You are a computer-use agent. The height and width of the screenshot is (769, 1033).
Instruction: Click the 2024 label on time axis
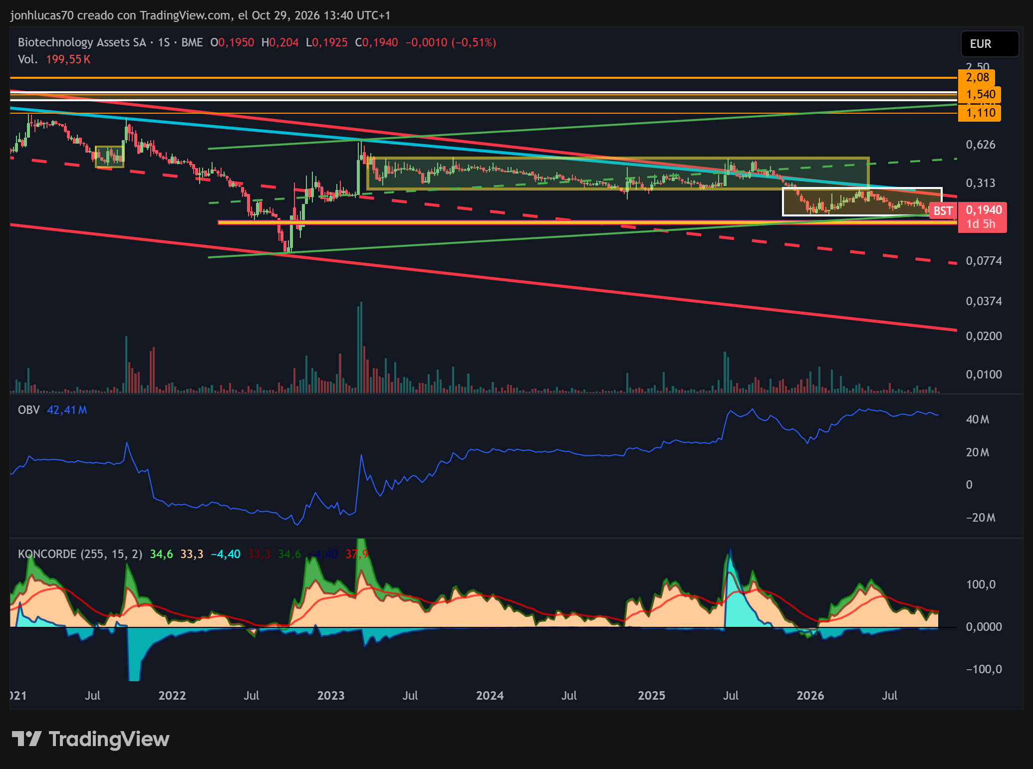click(x=490, y=696)
